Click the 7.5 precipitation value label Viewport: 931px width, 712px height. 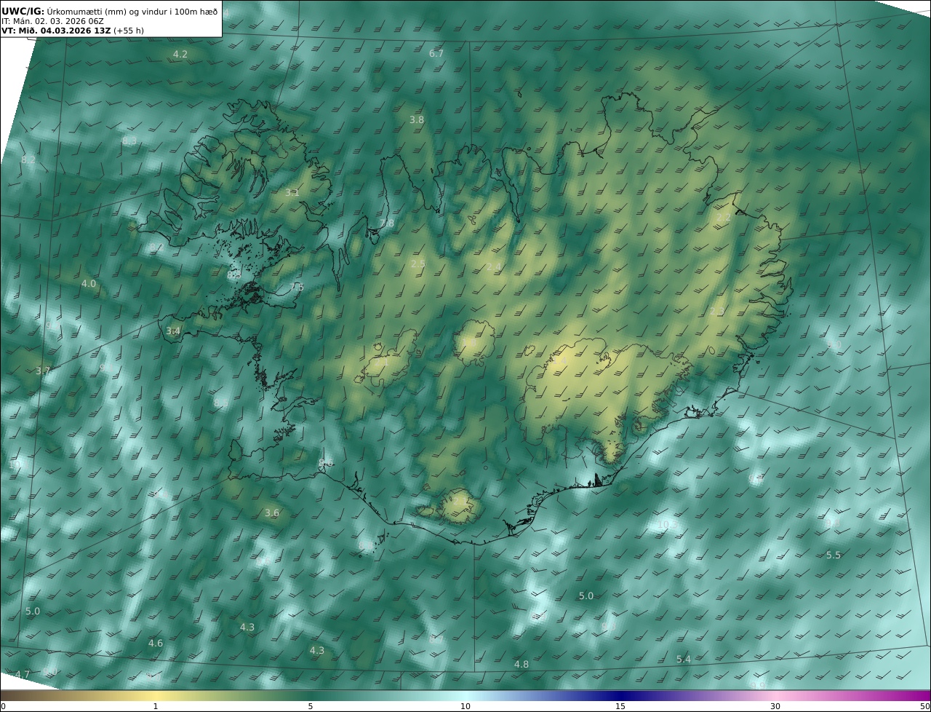pyautogui.click(x=297, y=288)
